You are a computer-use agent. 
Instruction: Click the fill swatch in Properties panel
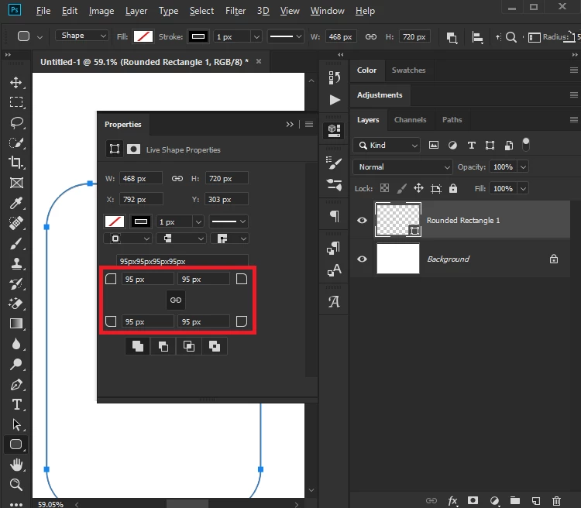(115, 221)
